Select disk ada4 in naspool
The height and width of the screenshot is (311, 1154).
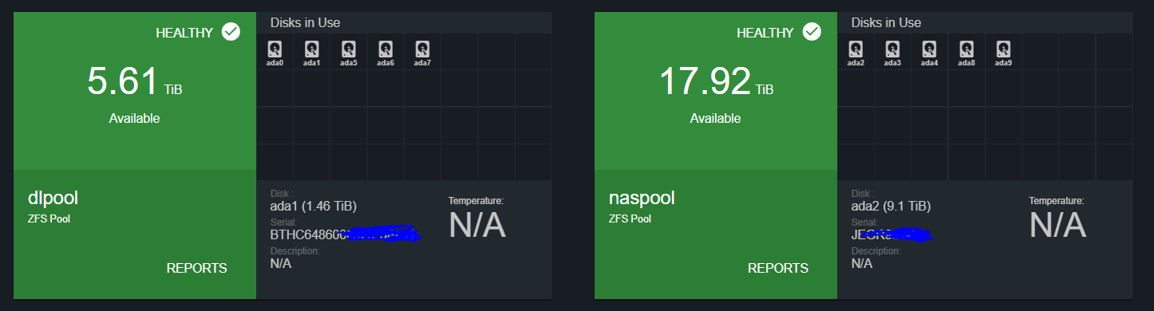coord(930,53)
